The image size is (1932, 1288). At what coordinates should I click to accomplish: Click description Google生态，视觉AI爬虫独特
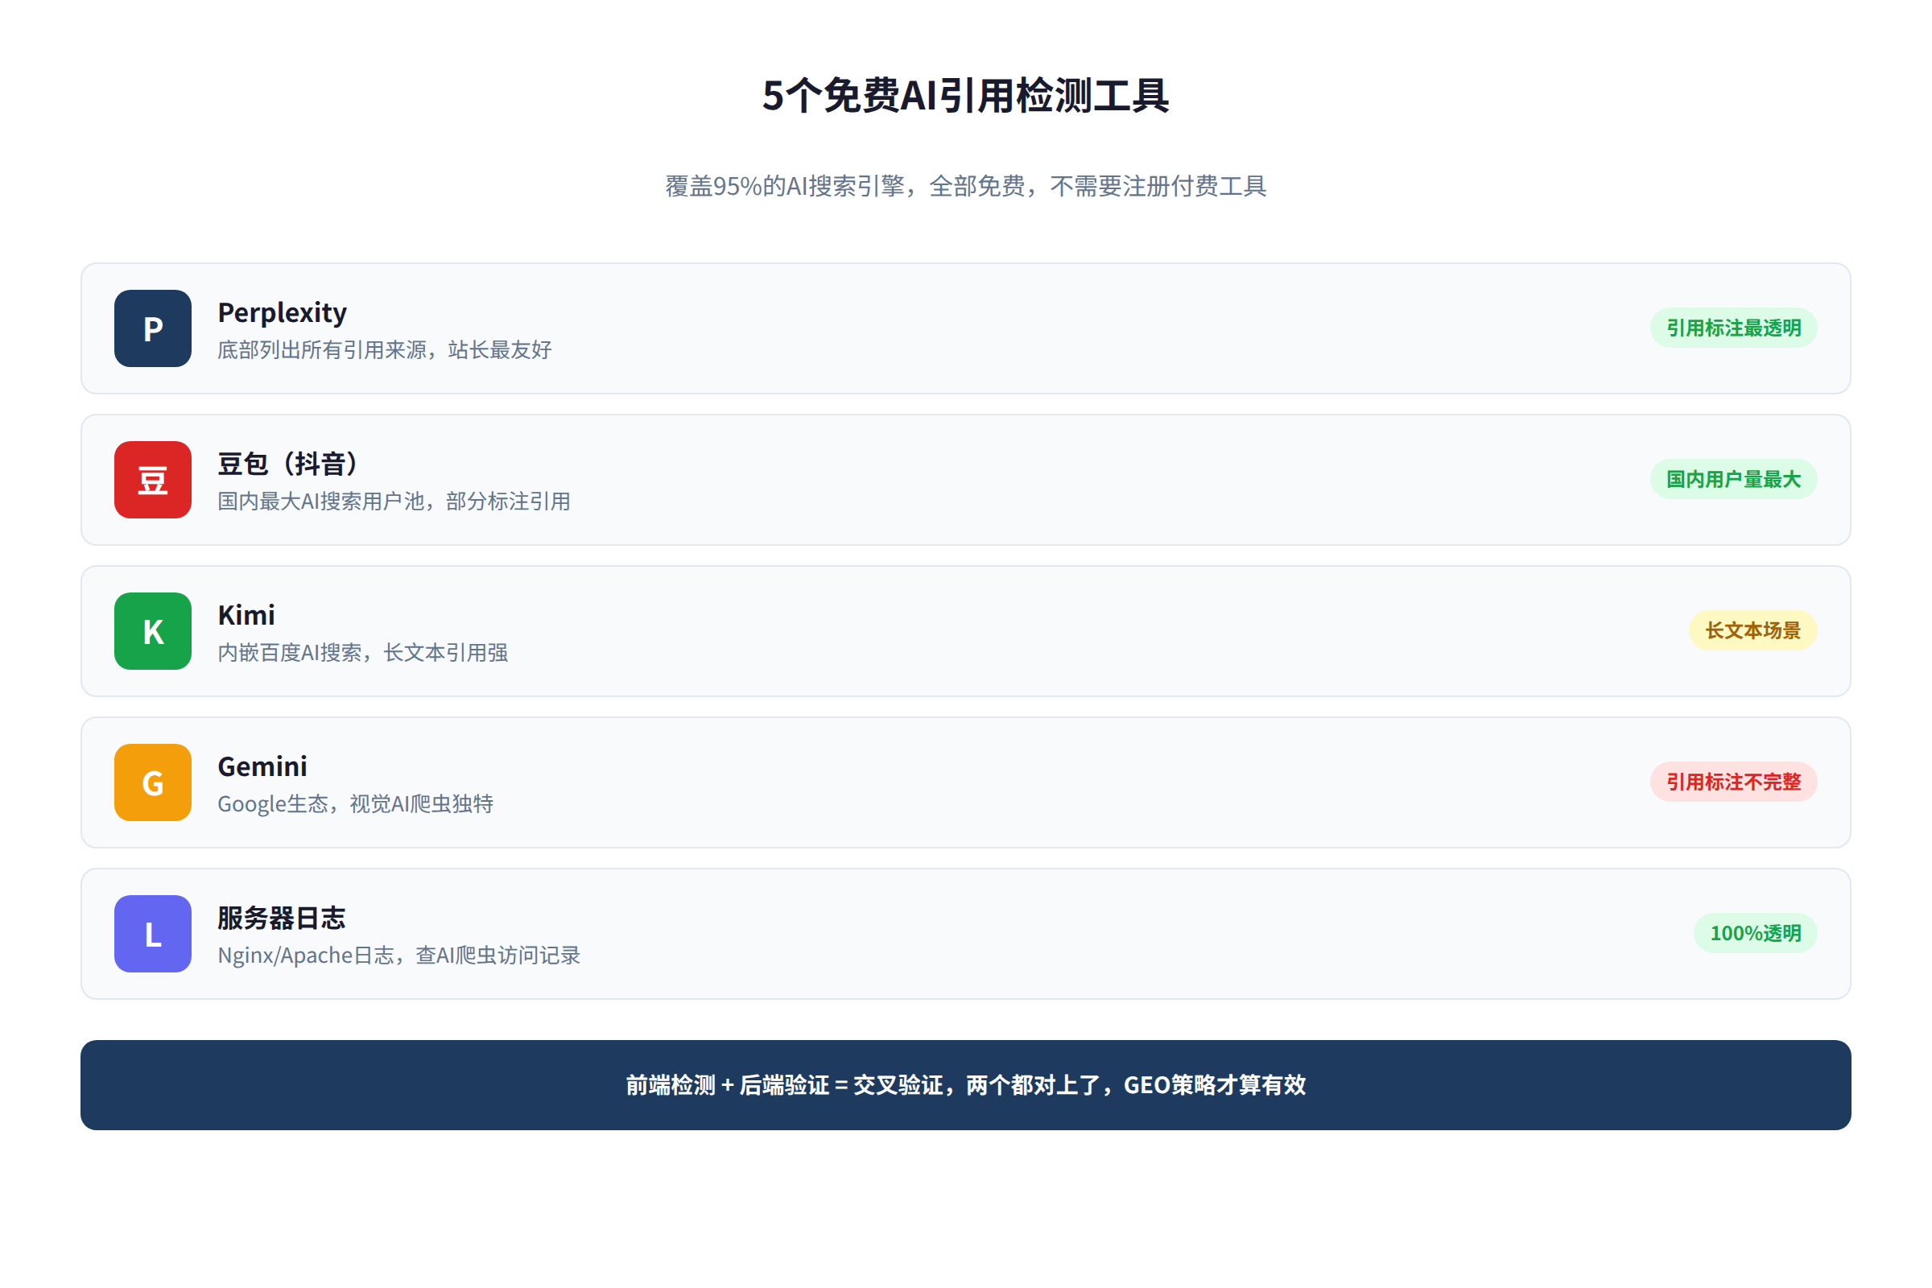356,803
